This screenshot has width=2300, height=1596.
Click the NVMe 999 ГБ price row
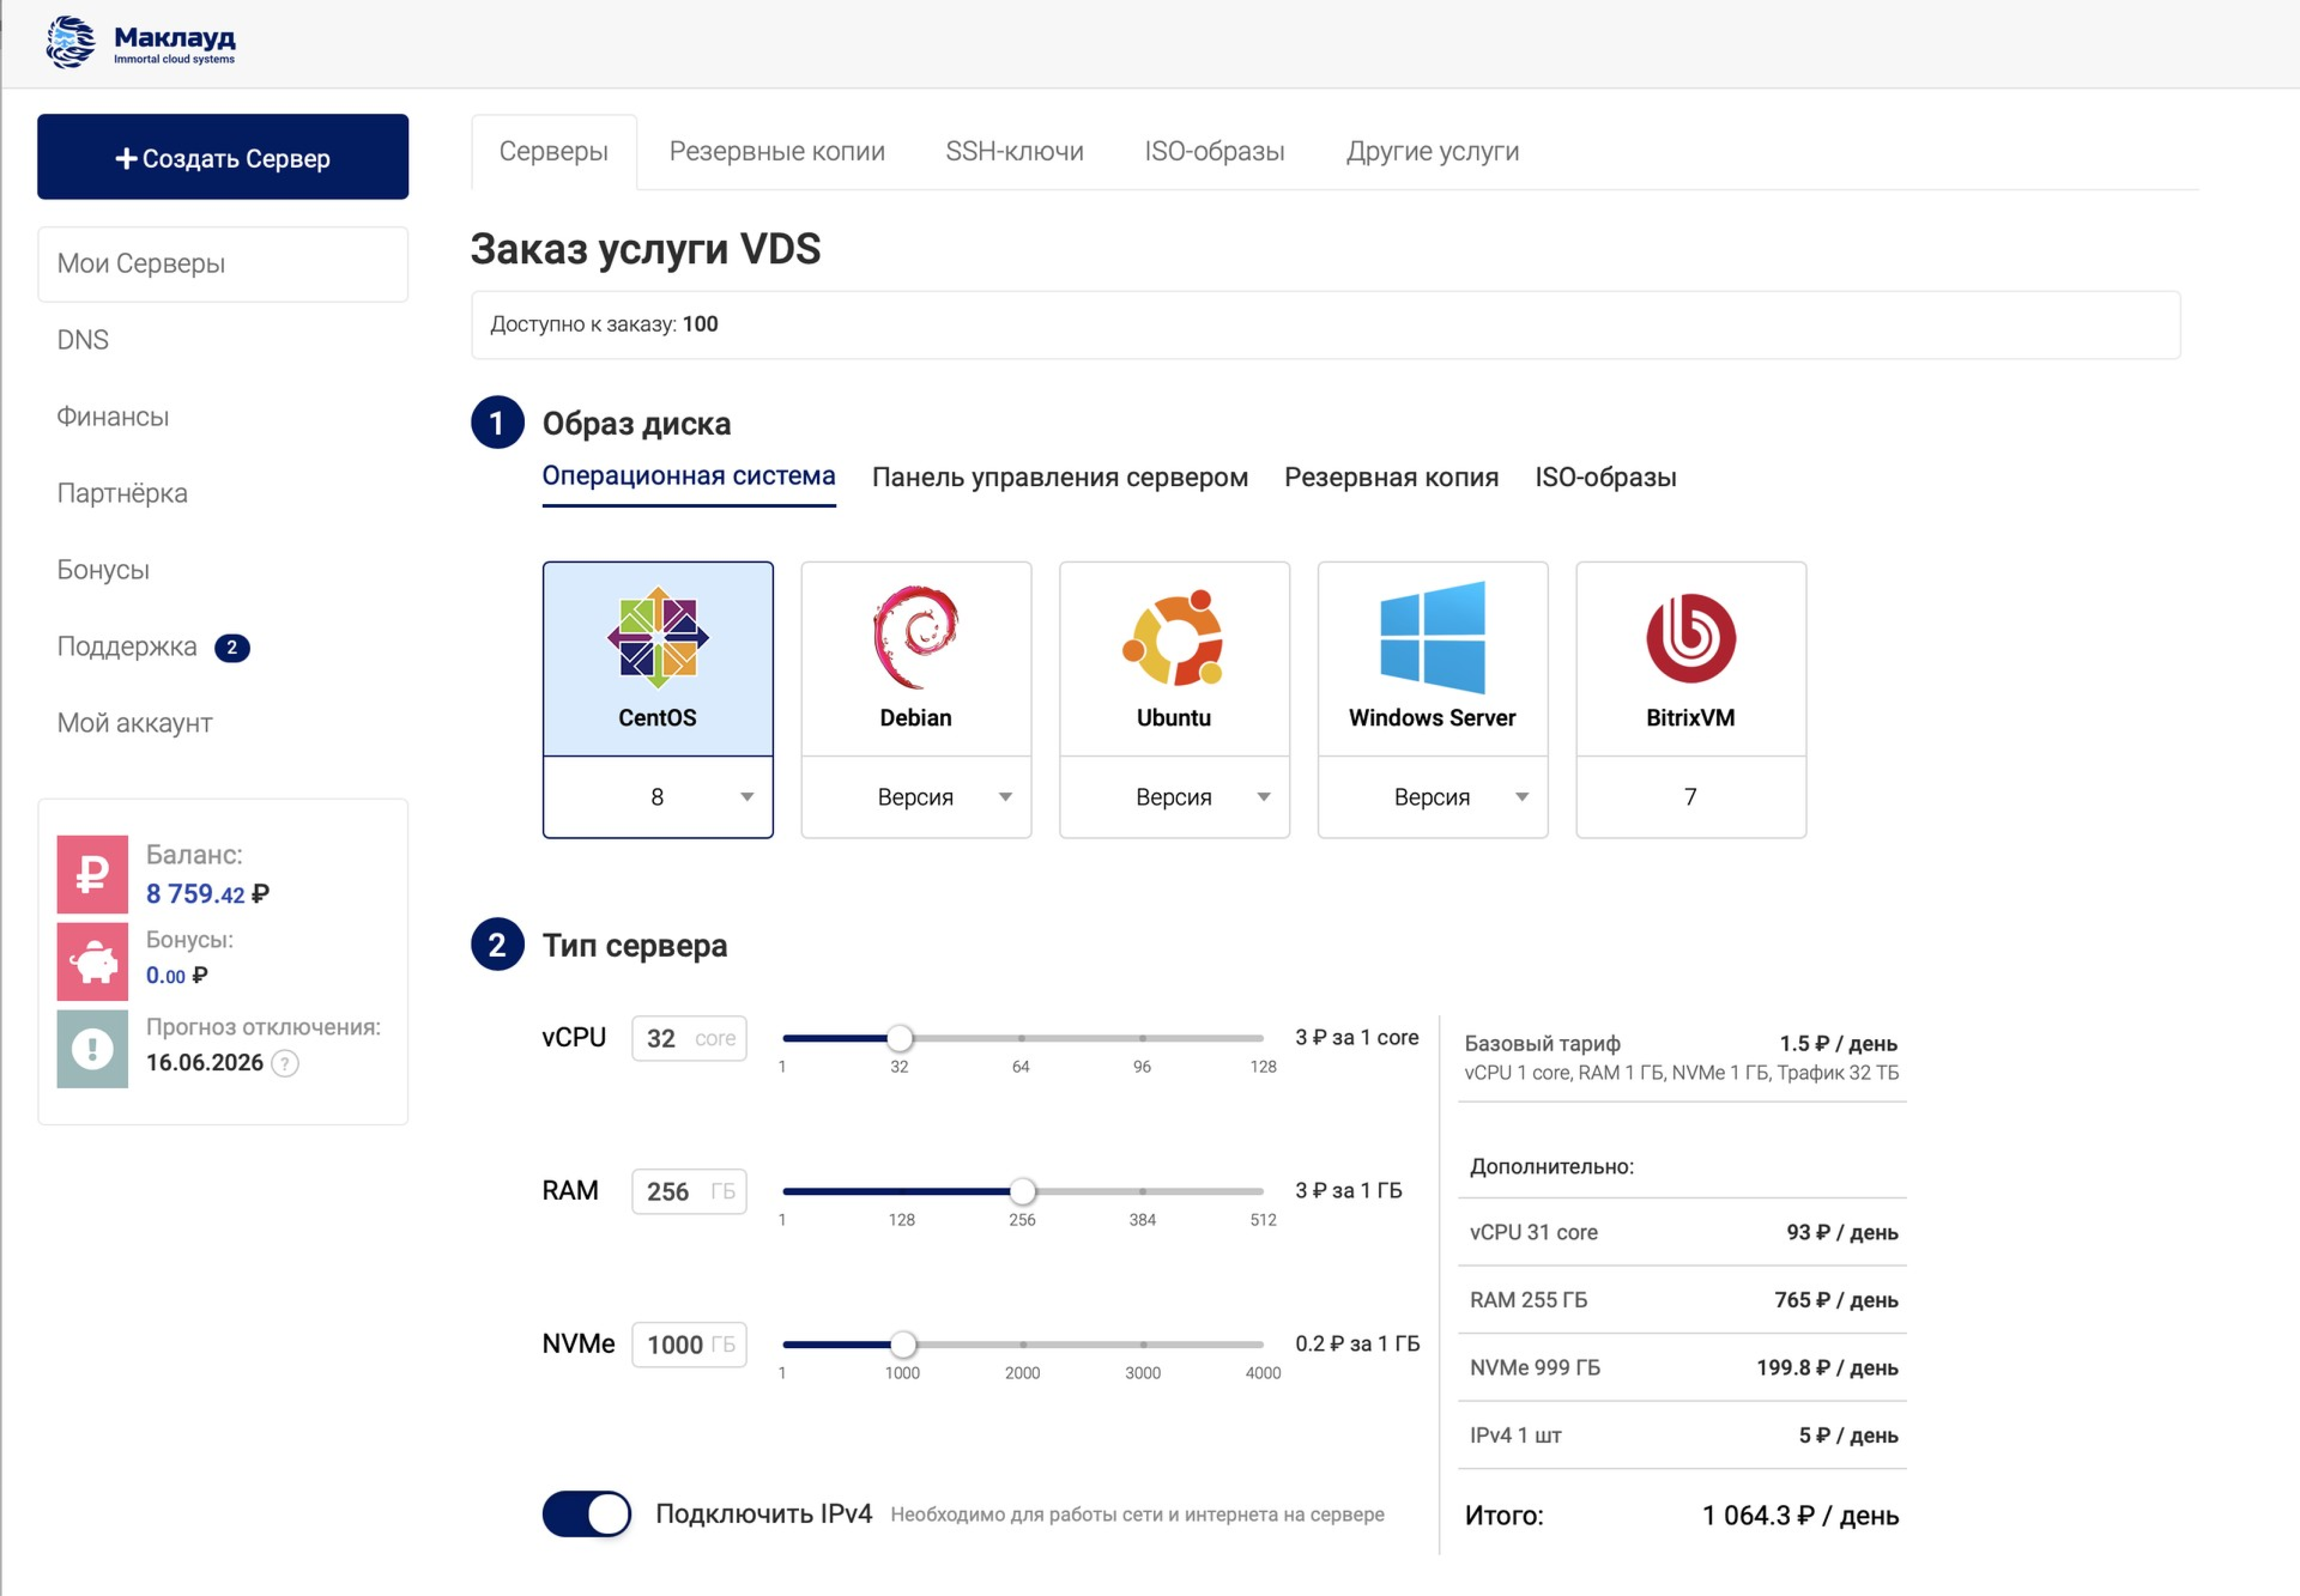tap(1682, 1367)
